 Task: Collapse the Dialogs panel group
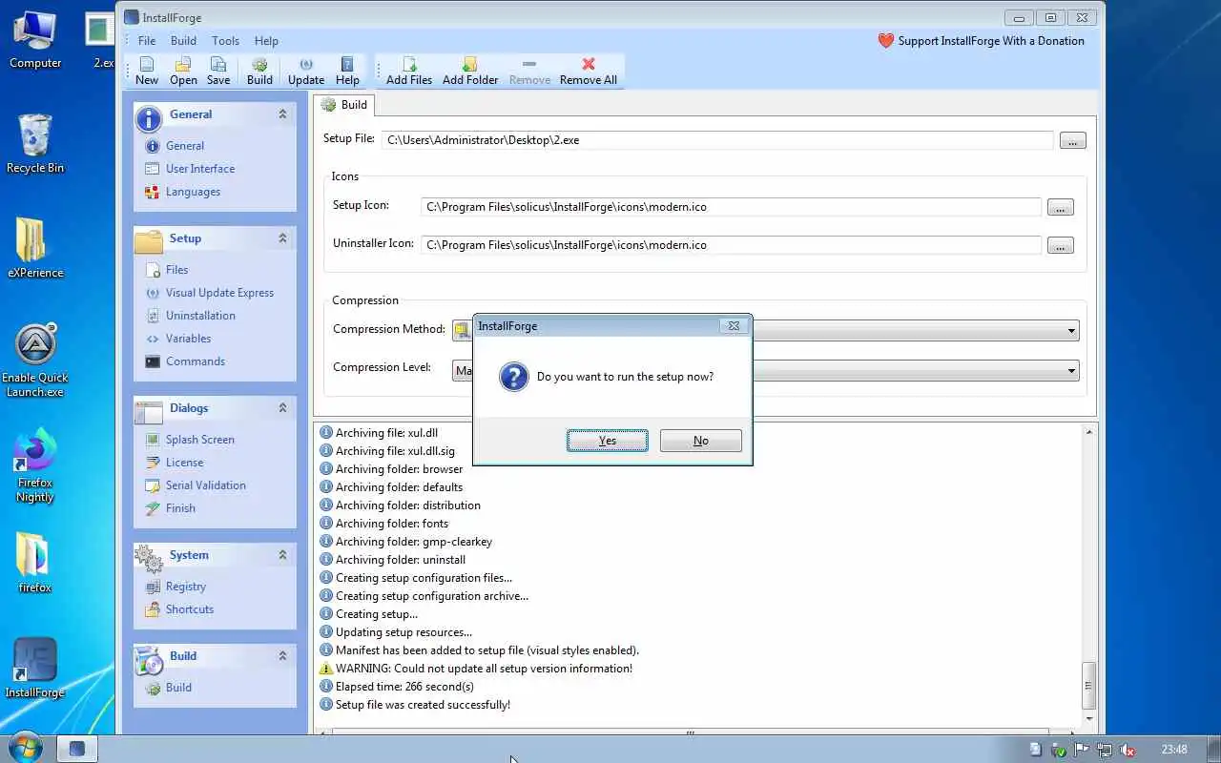[282, 408]
